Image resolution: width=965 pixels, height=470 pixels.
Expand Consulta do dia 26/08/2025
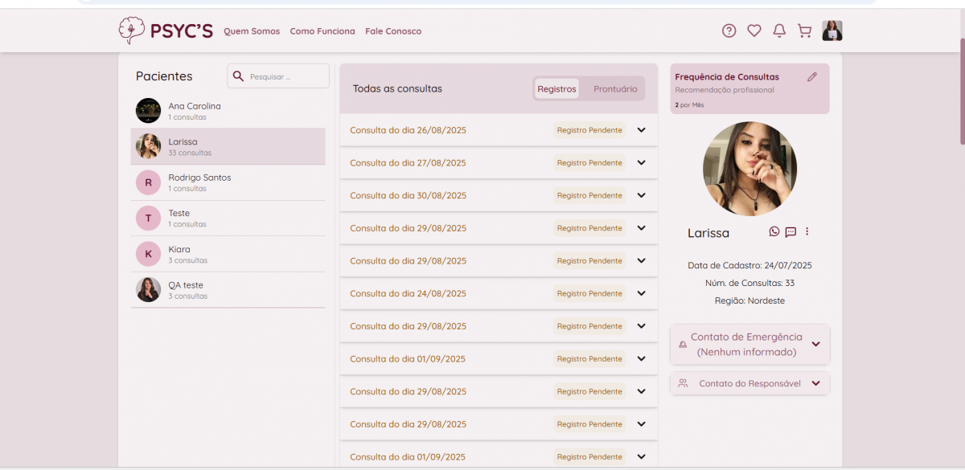[641, 130]
